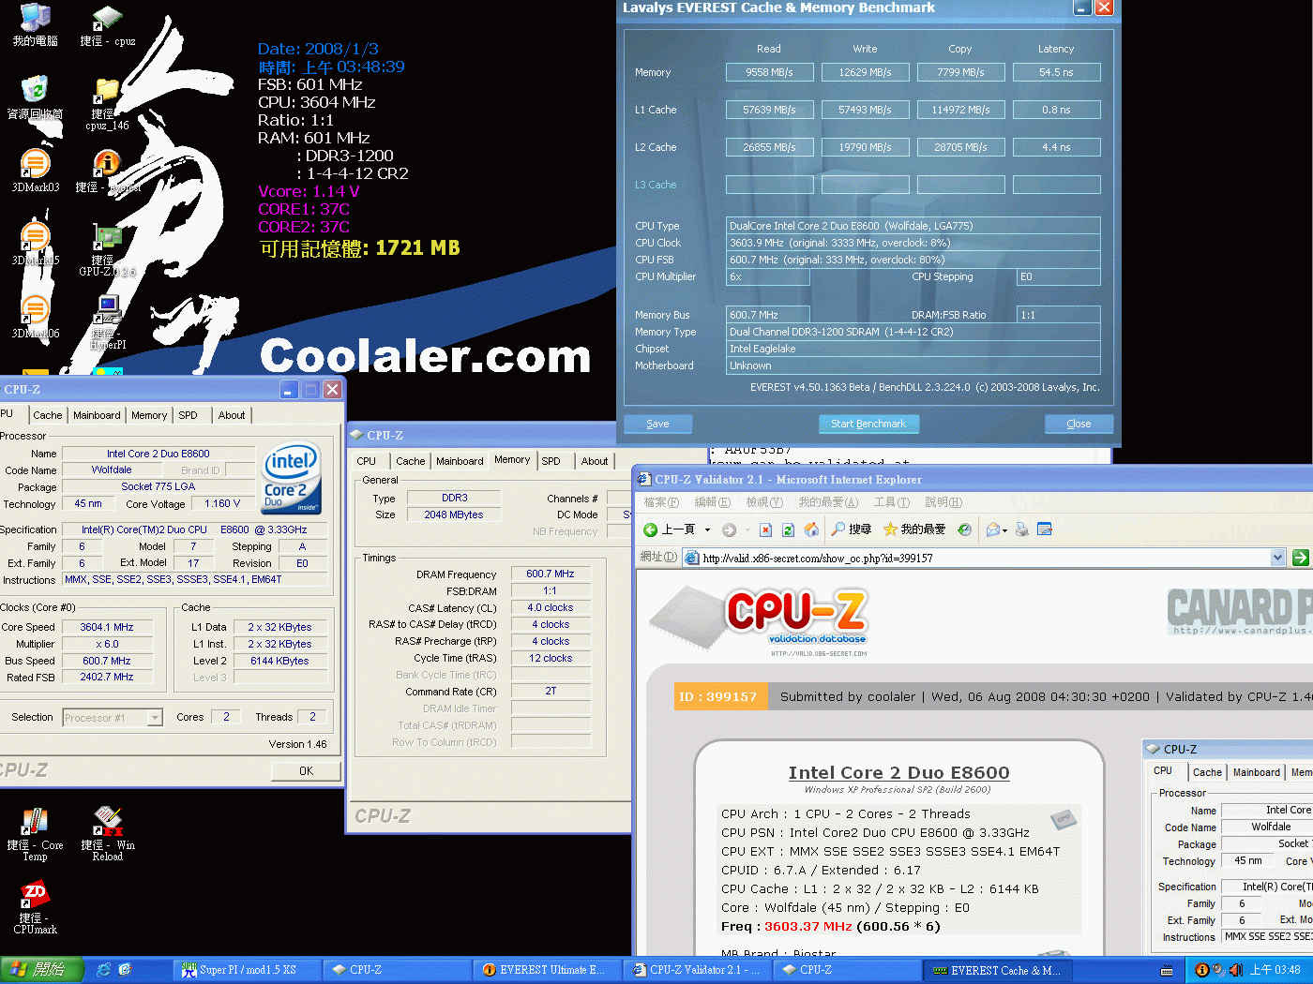Click the Forward arrow in Internet Explorer
Screen dimensions: 1313x984
coord(729,529)
